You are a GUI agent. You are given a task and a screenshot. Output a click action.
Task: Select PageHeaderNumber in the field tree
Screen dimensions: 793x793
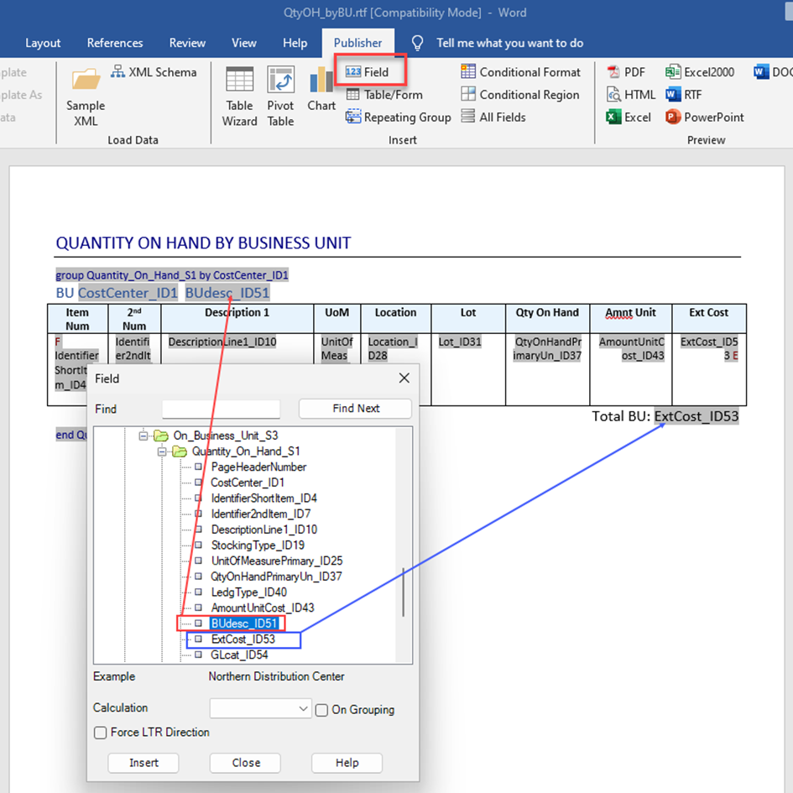tap(258, 467)
